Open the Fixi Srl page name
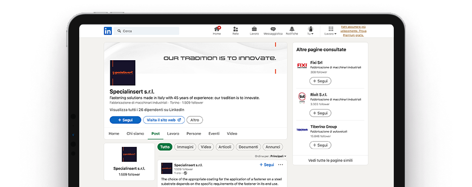Screen dimensions: 472x187 317,63
